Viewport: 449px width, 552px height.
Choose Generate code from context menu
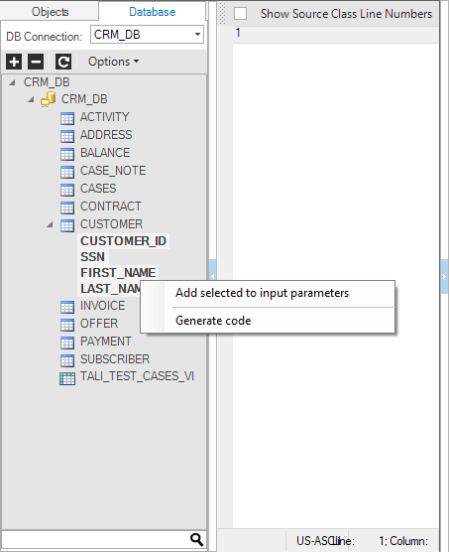point(213,321)
